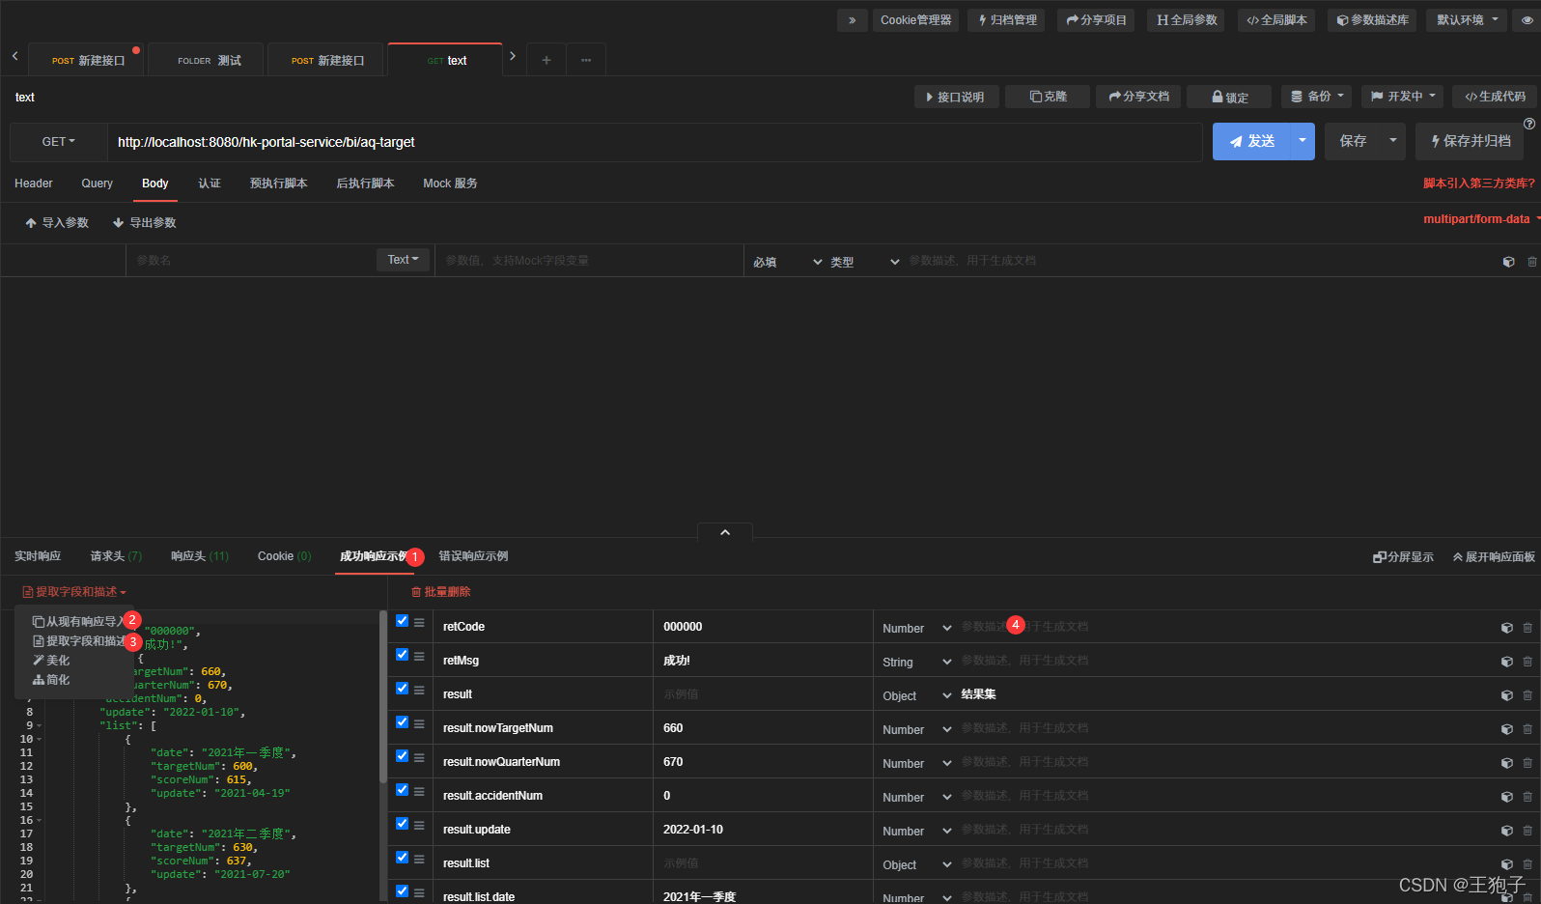Open 全局脚本 global scripts

click(1276, 20)
